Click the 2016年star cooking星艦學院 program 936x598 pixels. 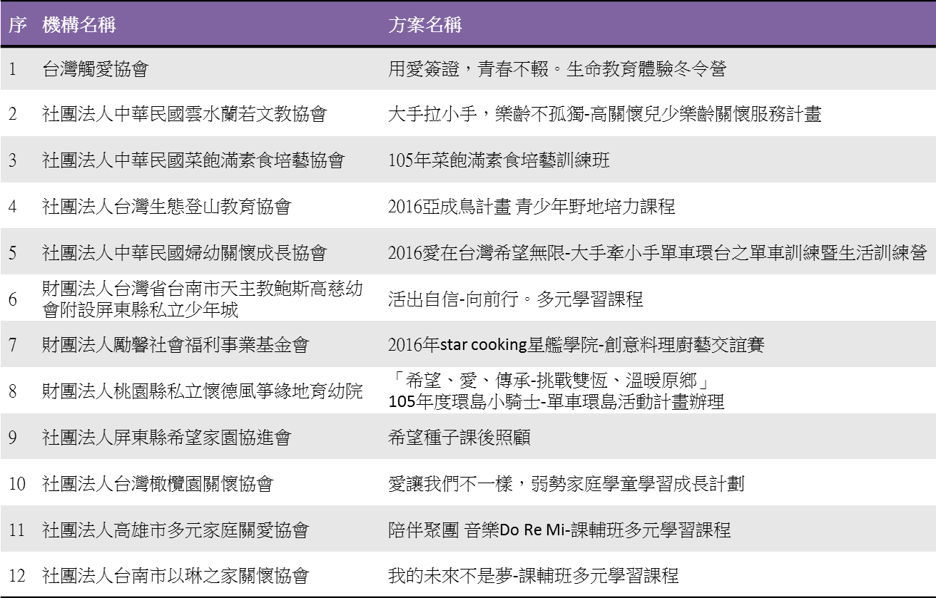[x=576, y=345]
